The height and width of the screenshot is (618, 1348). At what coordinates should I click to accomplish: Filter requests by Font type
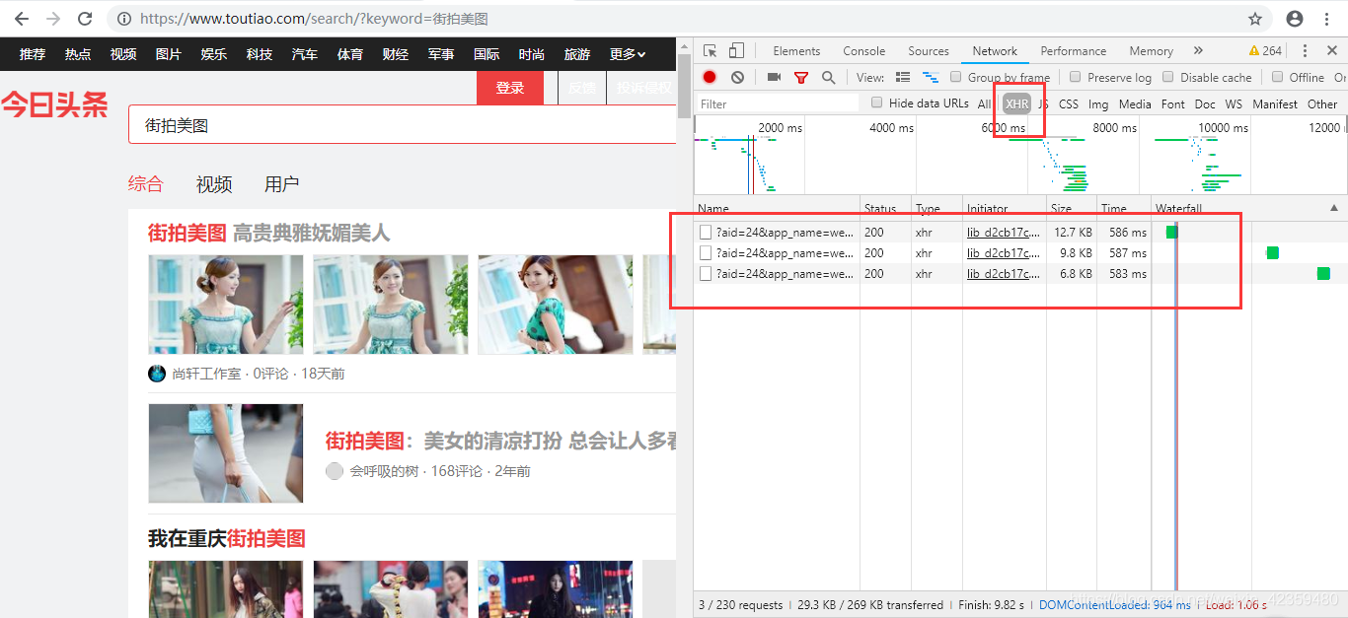click(1173, 103)
